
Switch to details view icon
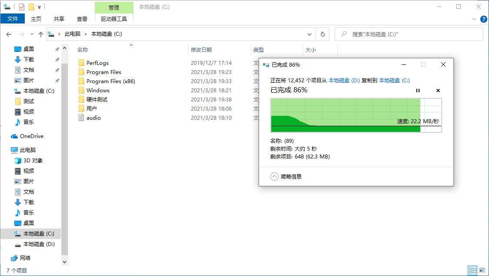(x=473, y=270)
